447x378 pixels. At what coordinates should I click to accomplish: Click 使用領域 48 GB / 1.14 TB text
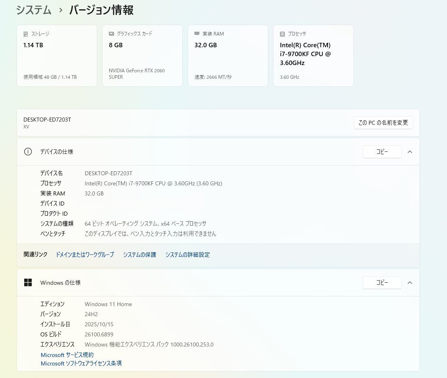[50, 77]
